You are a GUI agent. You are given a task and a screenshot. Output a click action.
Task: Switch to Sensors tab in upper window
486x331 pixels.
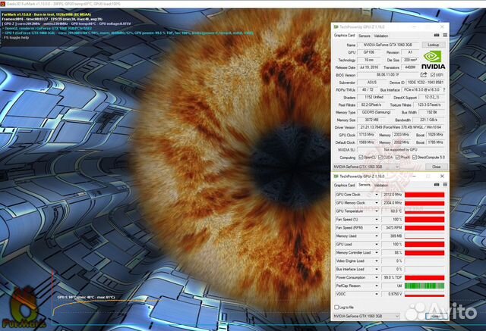(x=364, y=36)
